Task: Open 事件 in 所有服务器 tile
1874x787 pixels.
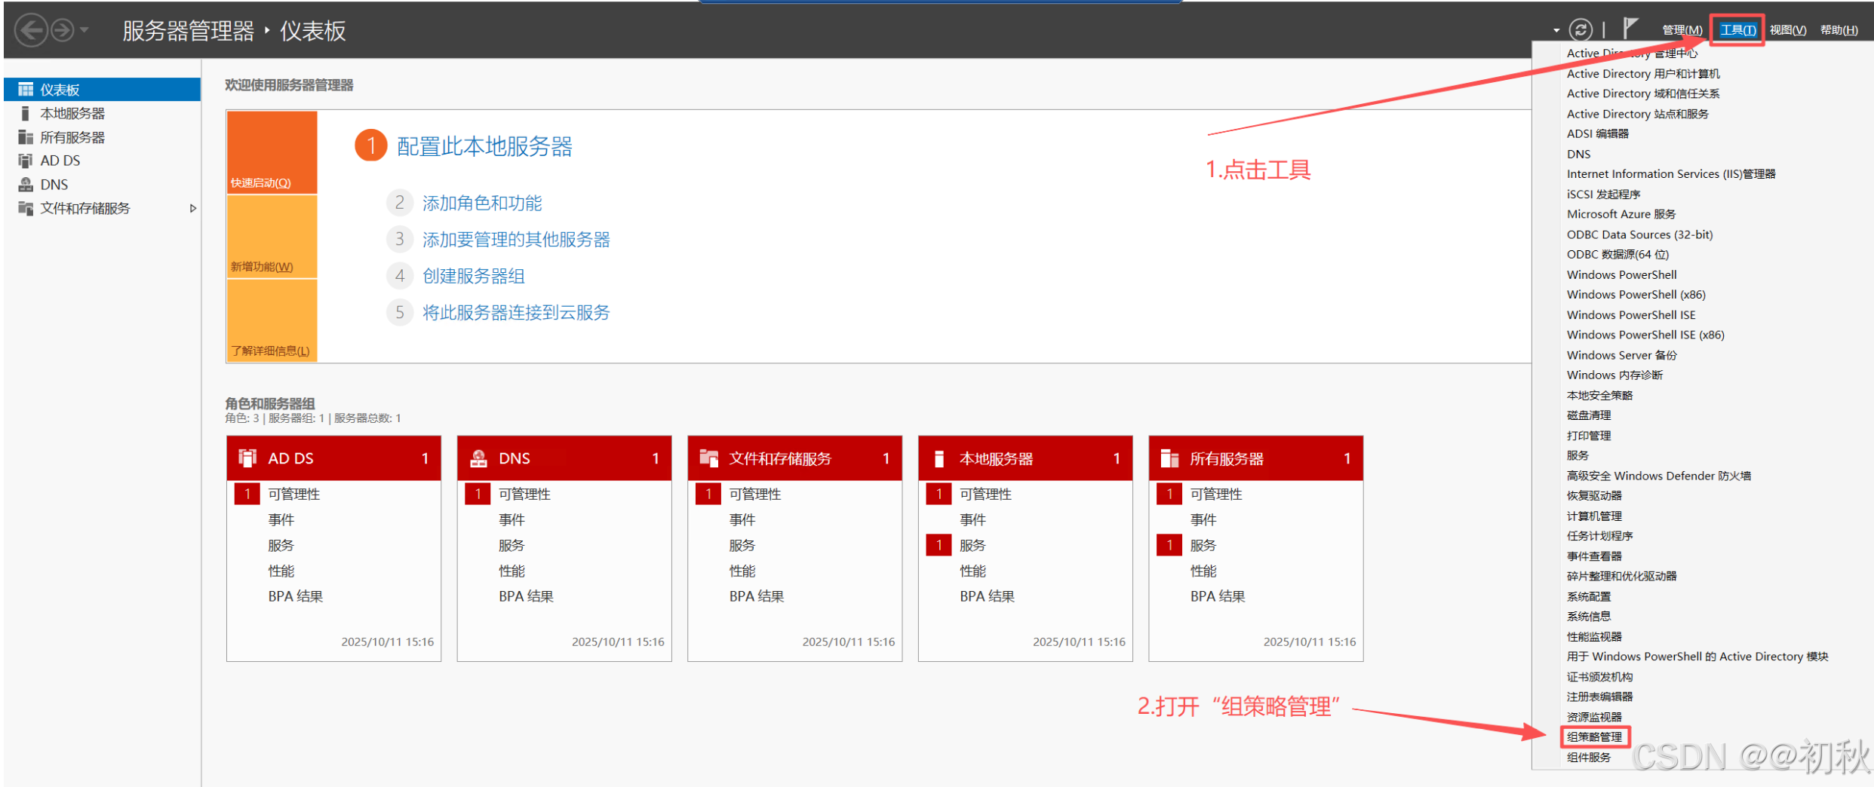Action: click(1203, 519)
